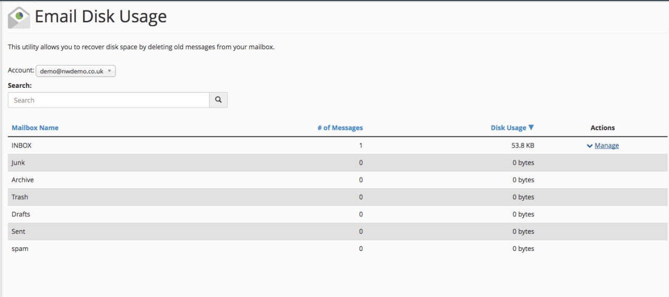
Task: Focus the Search input field
Action: 109,100
